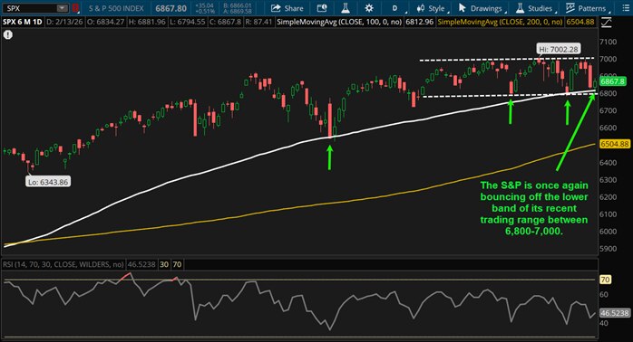Click the Share arrow icon

click(x=276, y=8)
